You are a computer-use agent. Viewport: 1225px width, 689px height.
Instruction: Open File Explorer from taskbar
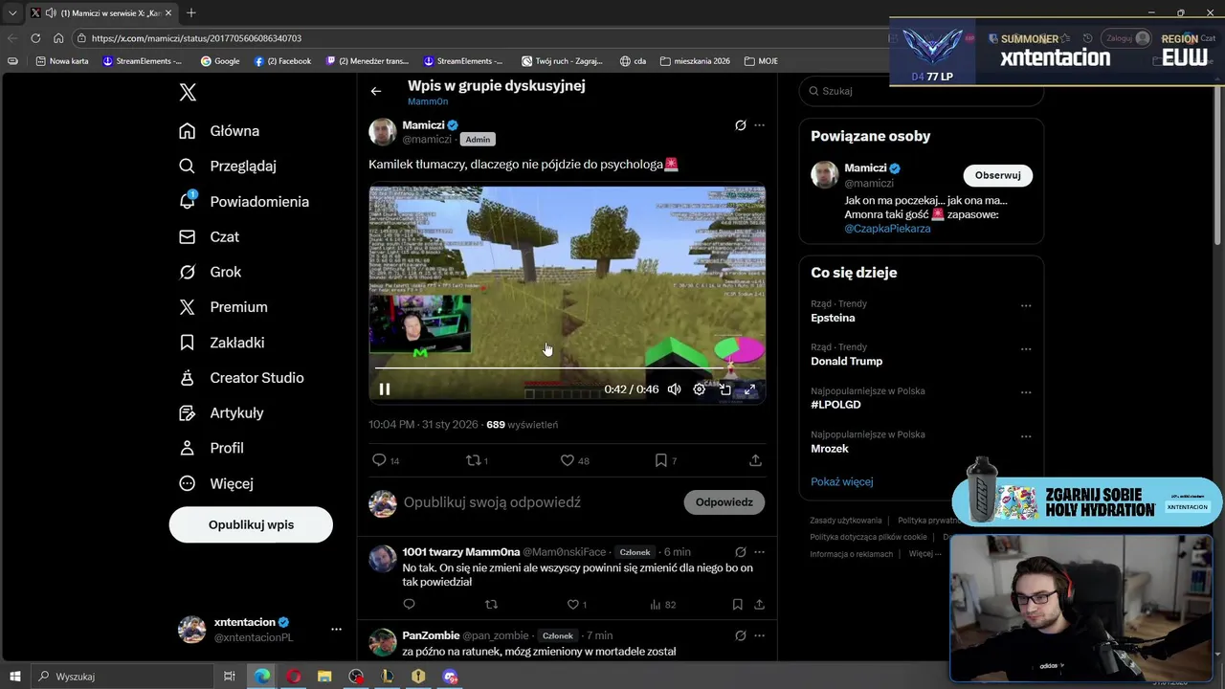click(324, 677)
